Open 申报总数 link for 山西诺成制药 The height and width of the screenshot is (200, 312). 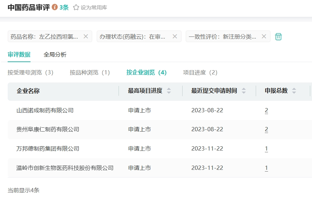[266, 111]
